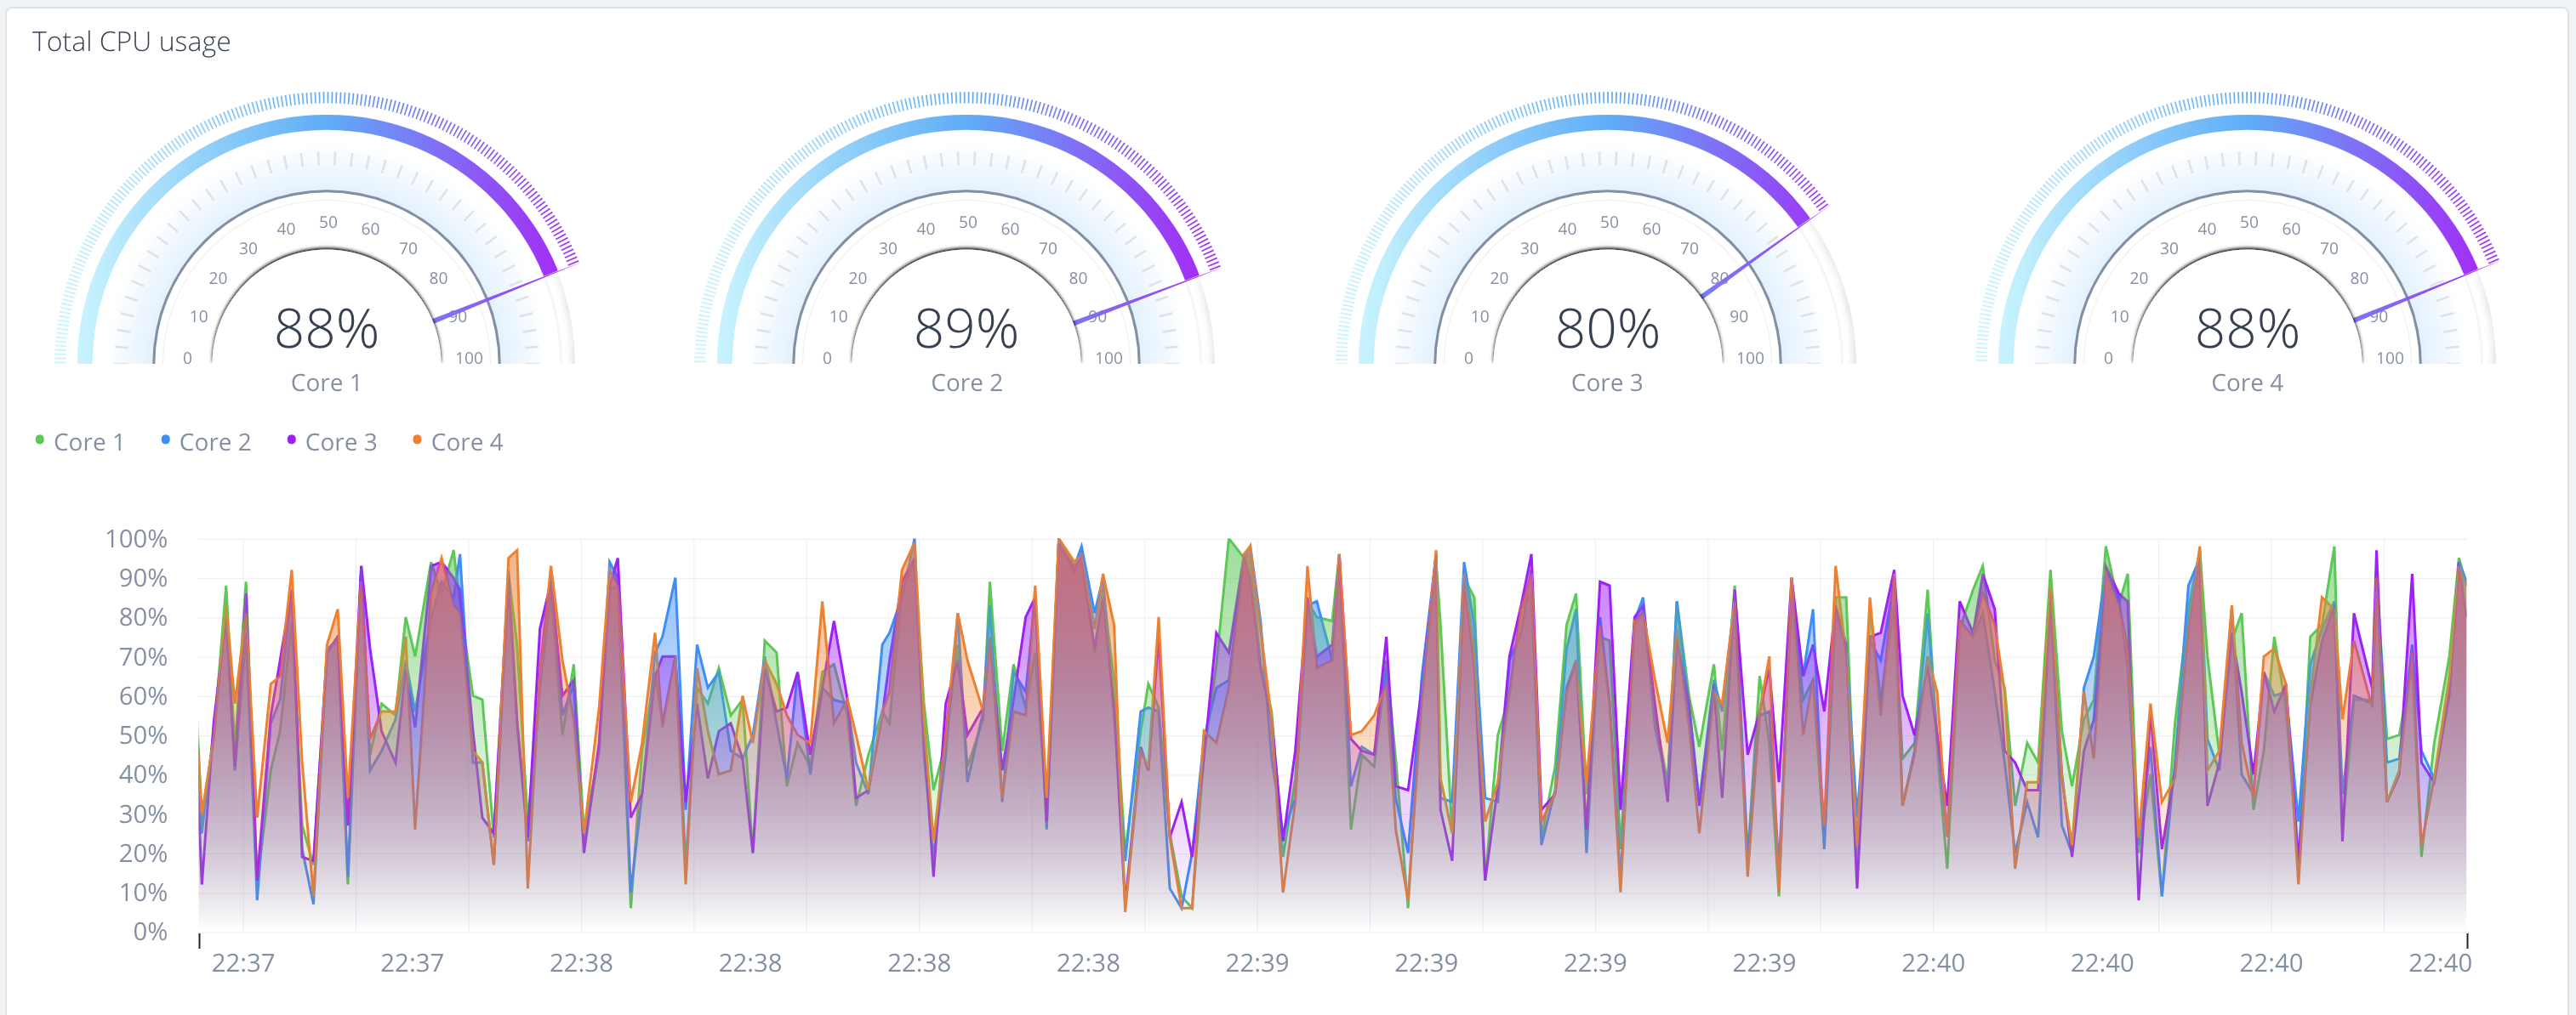The image size is (2576, 1015).
Task: Toggle Core 3 series in chart legend
Action: coord(332,443)
